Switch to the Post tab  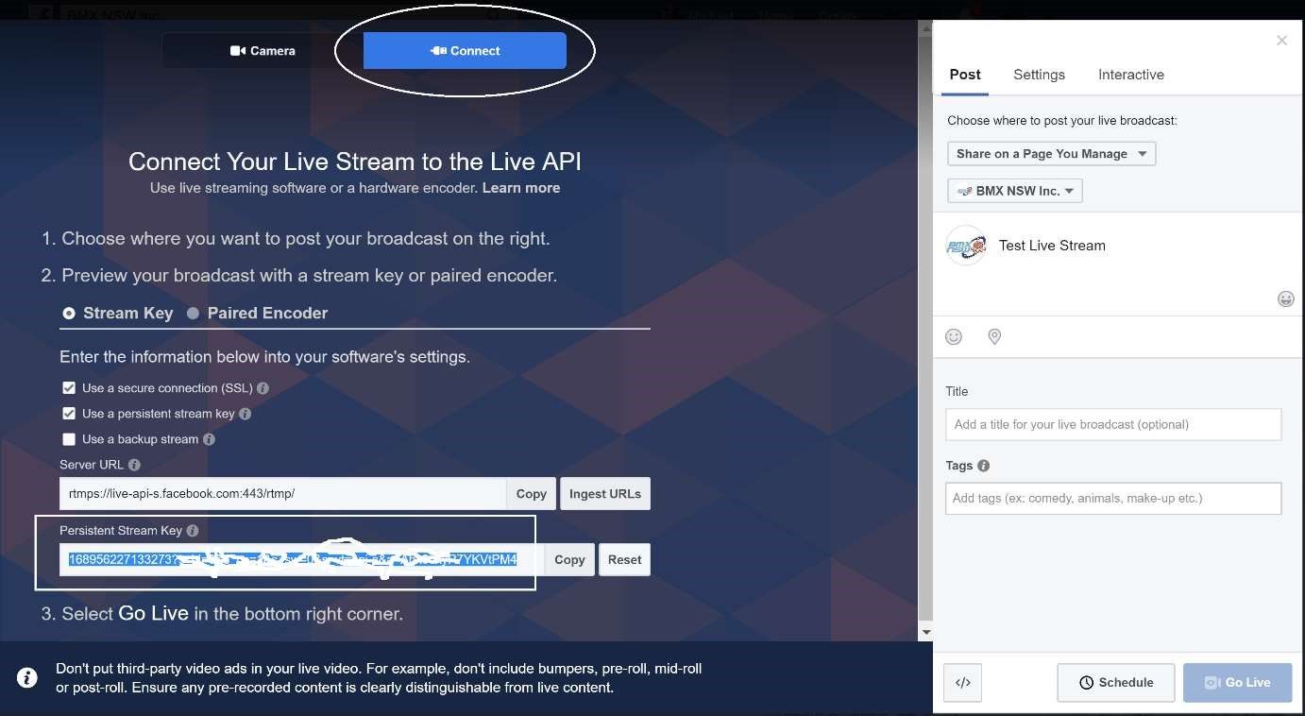point(964,75)
